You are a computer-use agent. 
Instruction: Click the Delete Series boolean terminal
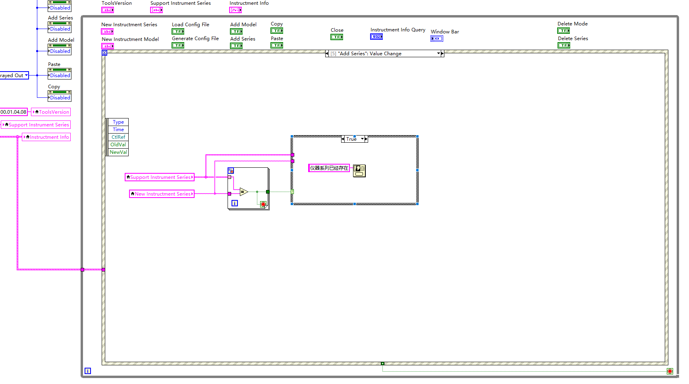pyautogui.click(x=564, y=45)
